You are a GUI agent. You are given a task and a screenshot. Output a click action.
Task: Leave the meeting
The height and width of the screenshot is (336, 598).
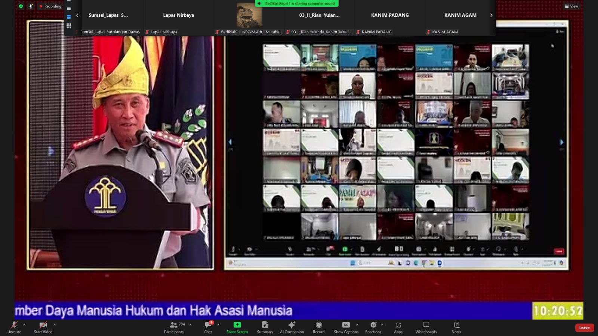point(584,327)
